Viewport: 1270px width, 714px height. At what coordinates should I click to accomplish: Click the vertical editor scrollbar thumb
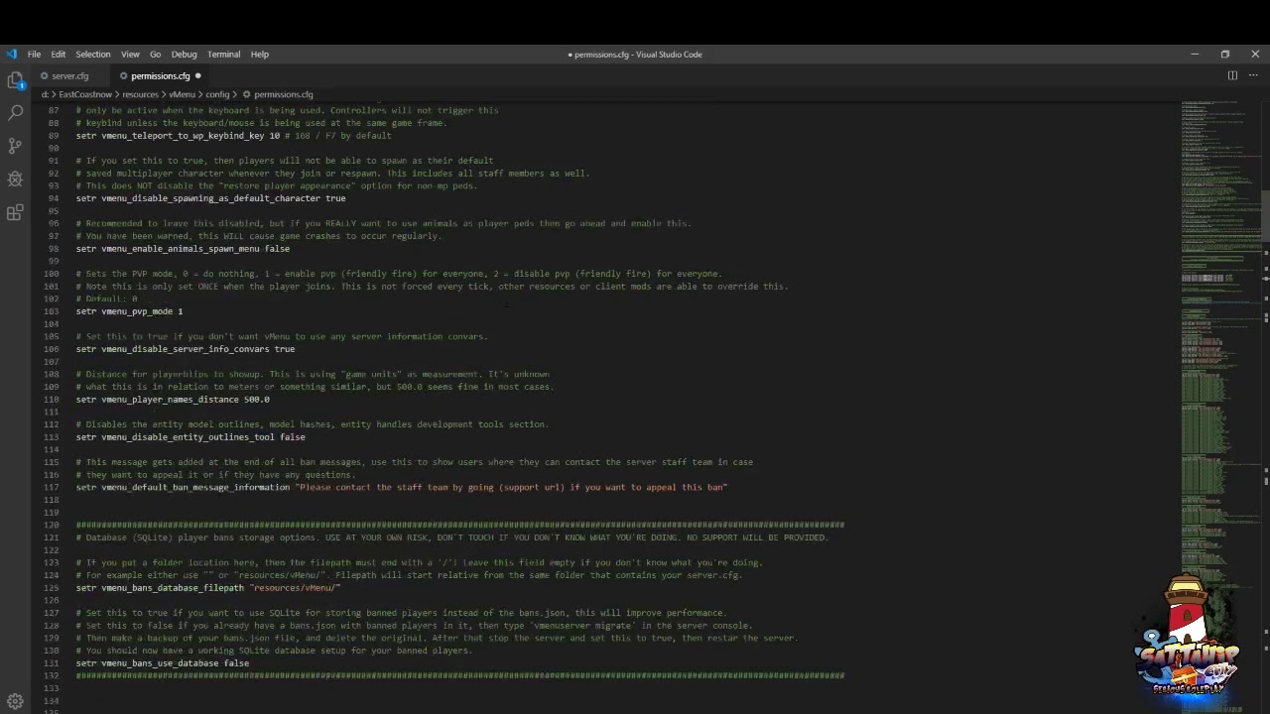tap(1266, 215)
